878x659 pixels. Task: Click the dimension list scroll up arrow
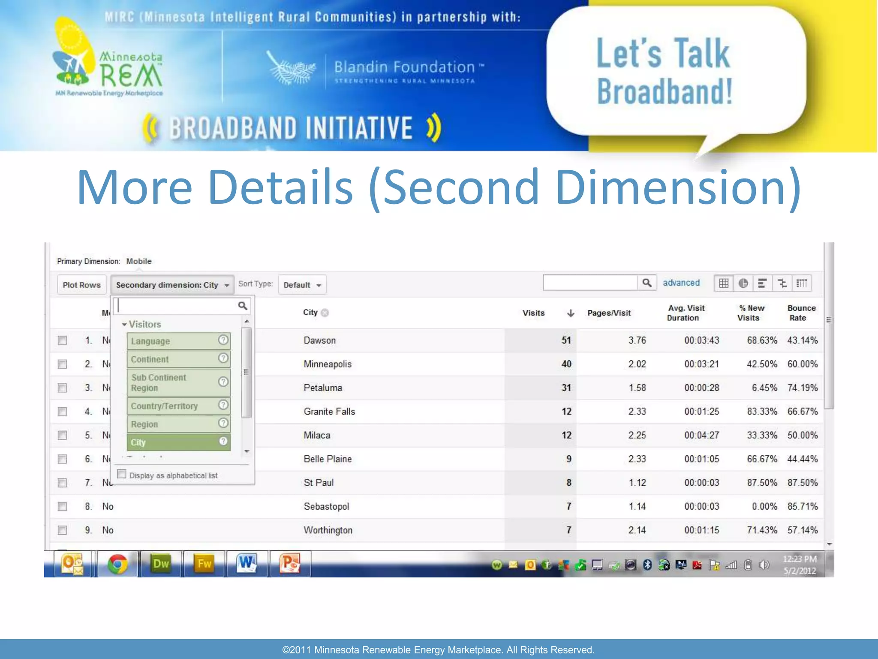tap(247, 321)
